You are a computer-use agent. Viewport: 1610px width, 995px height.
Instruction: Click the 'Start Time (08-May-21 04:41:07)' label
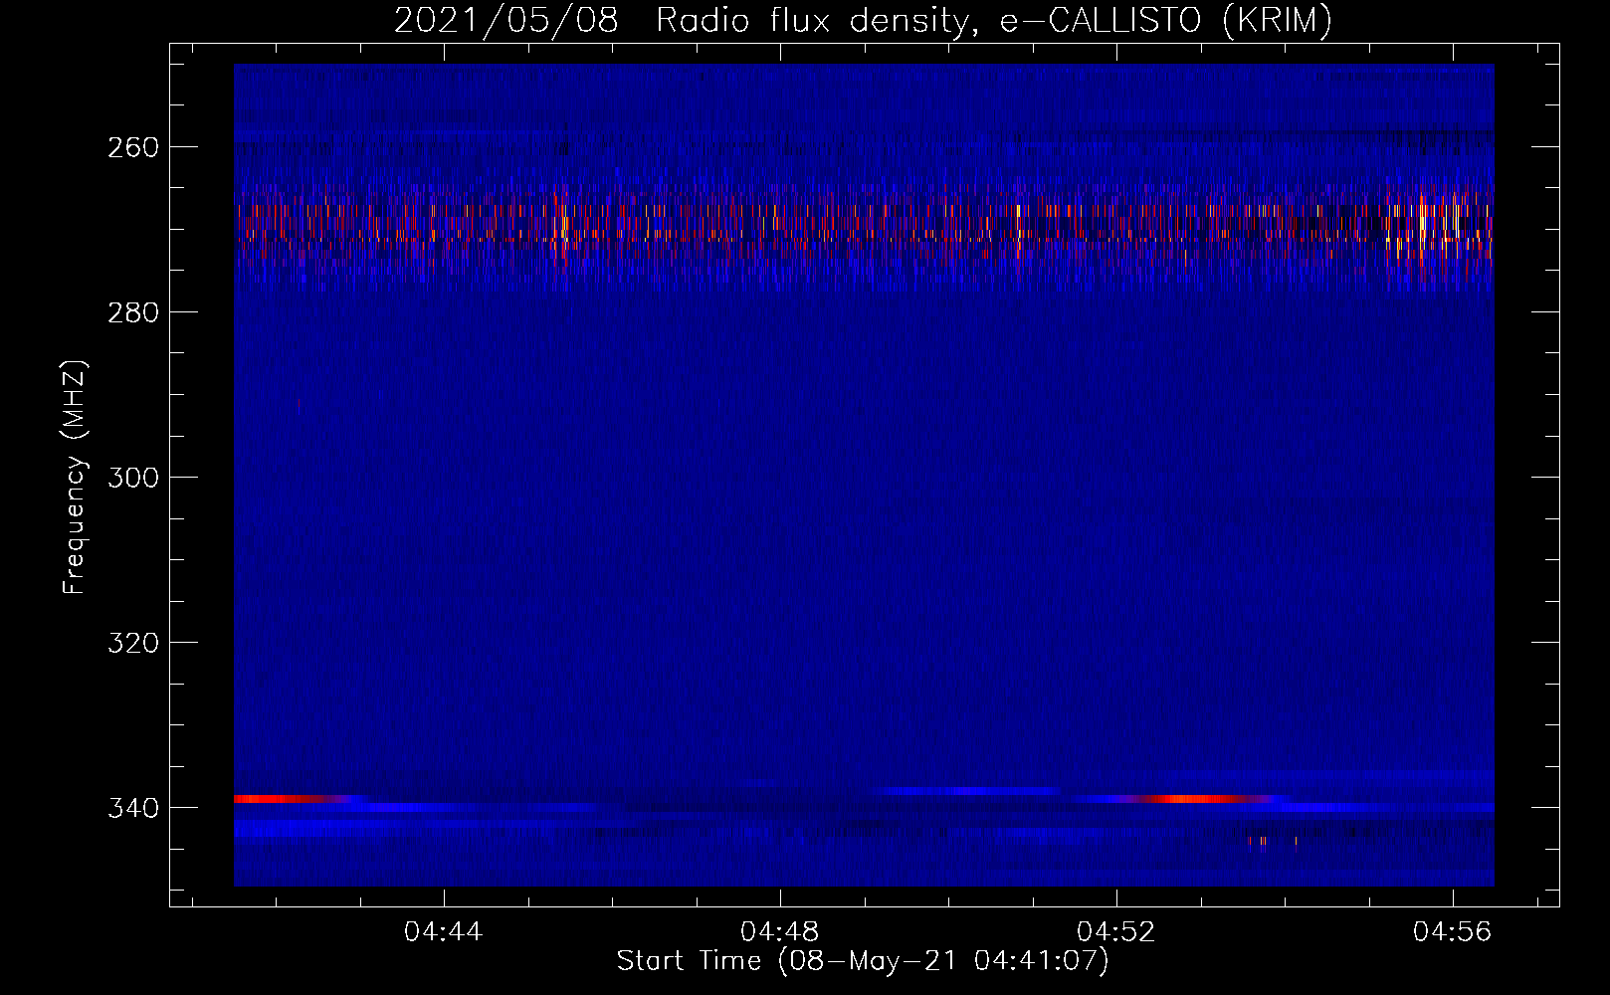click(x=863, y=961)
